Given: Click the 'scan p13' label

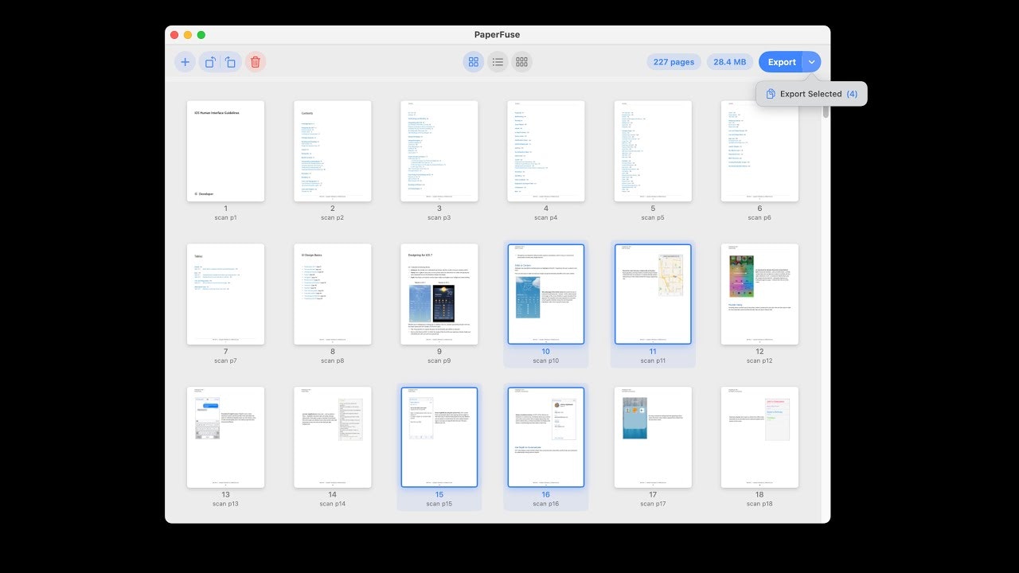Looking at the screenshot, I should [225, 504].
